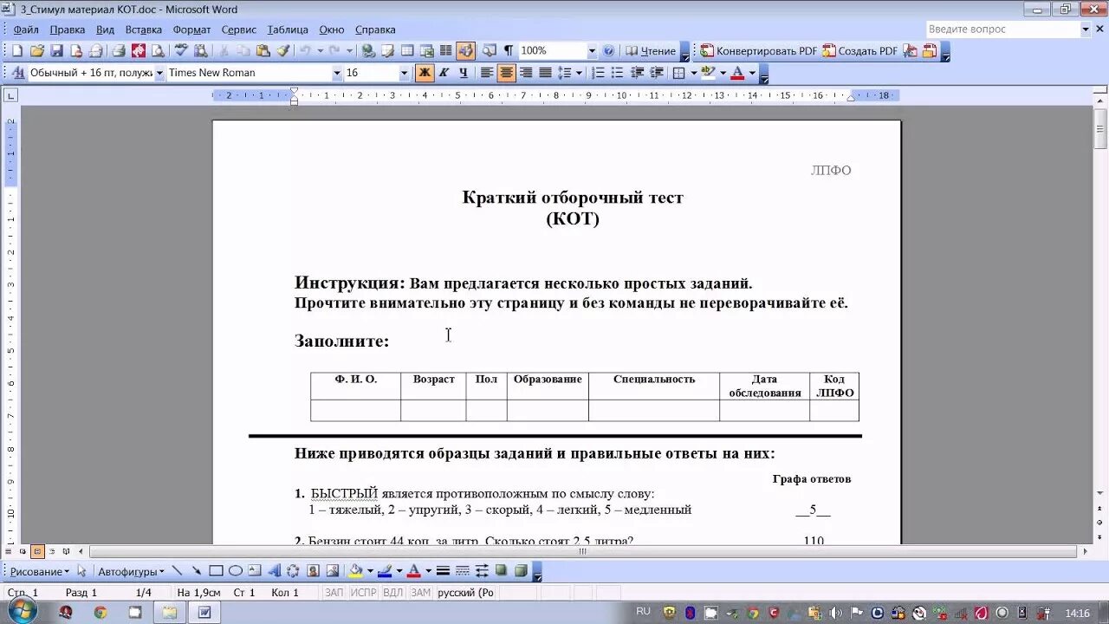Click the Bulleted list icon
The height and width of the screenshot is (624, 1109).
pyautogui.click(x=617, y=73)
